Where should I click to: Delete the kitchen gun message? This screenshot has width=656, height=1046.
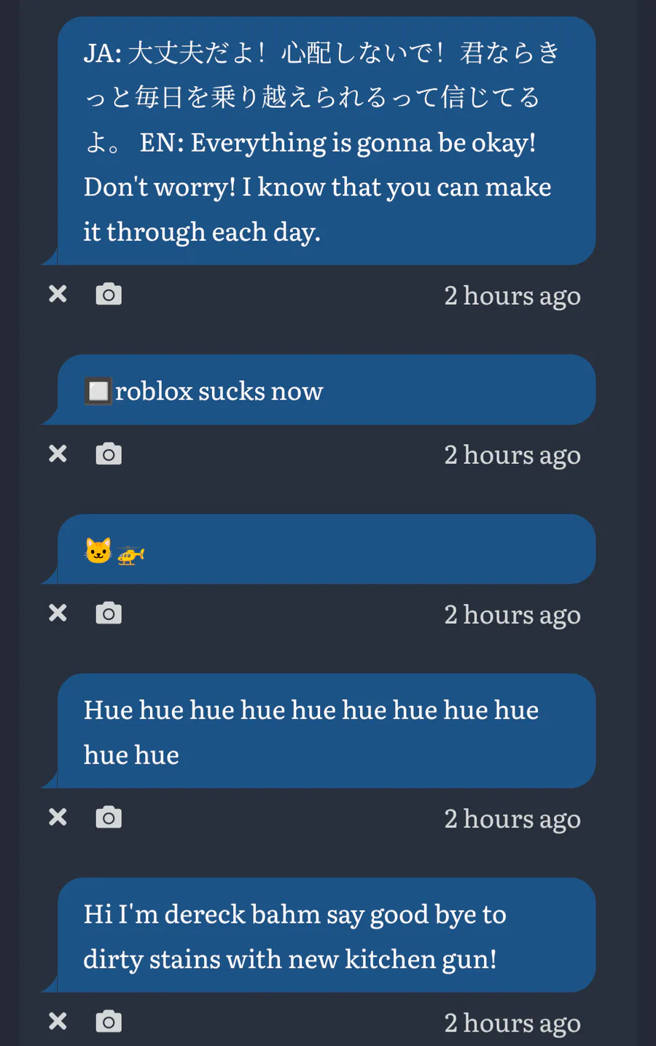pyautogui.click(x=58, y=1021)
